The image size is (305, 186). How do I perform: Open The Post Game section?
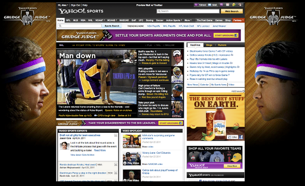(204, 20)
